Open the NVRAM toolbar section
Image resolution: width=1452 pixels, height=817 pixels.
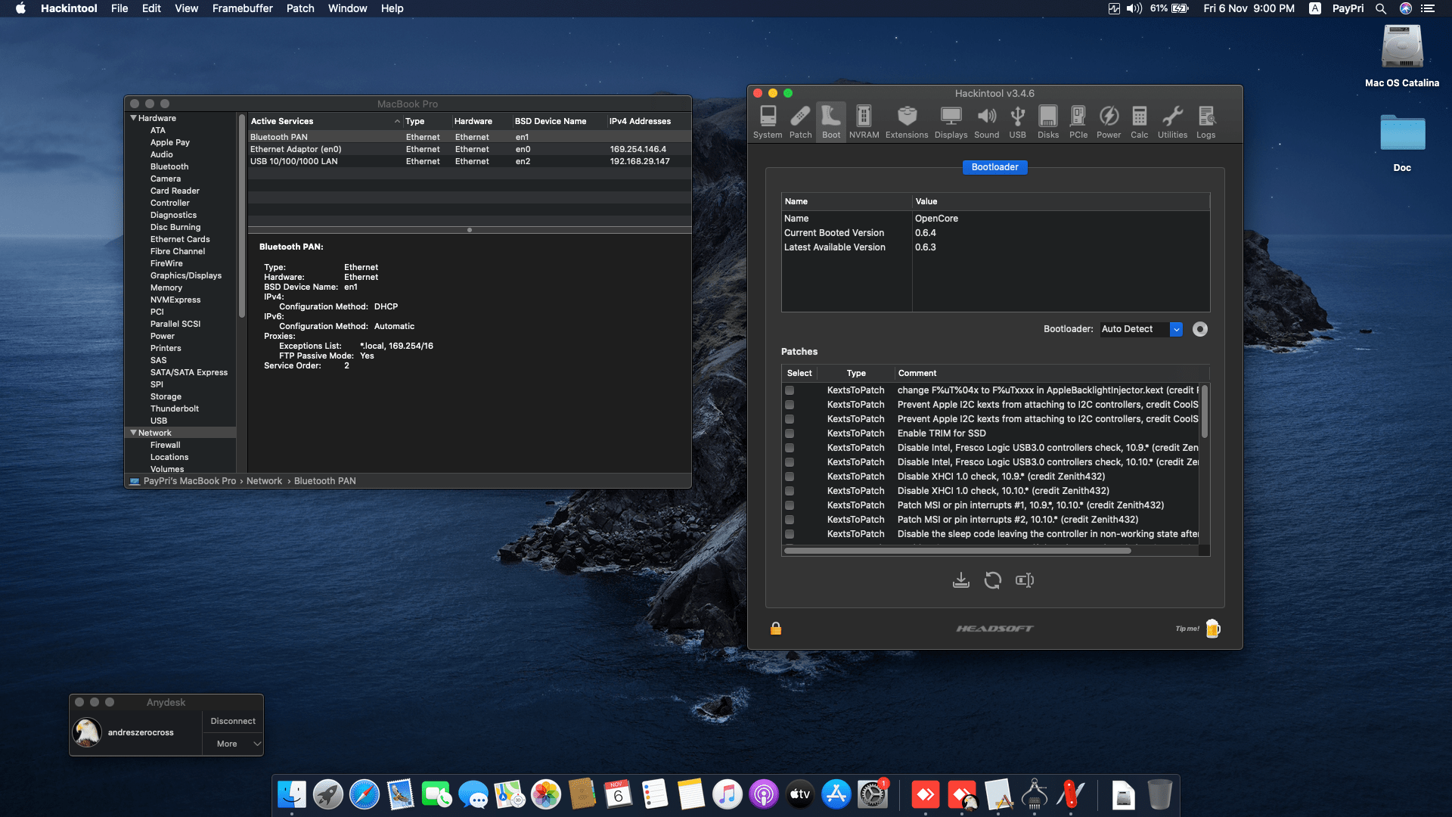[x=864, y=122]
